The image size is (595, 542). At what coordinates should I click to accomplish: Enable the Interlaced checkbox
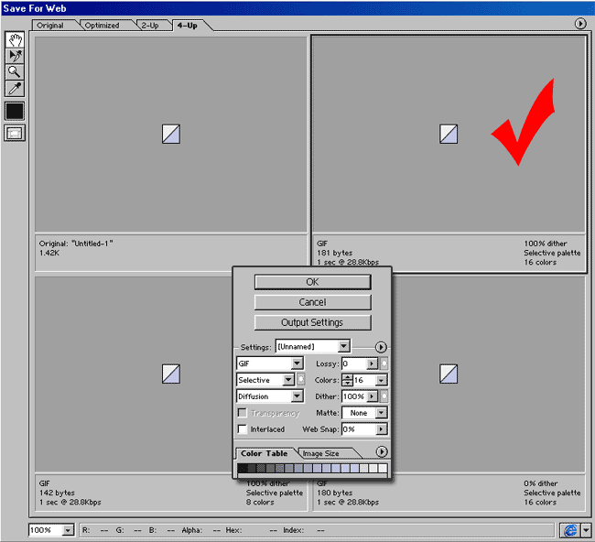243,428
